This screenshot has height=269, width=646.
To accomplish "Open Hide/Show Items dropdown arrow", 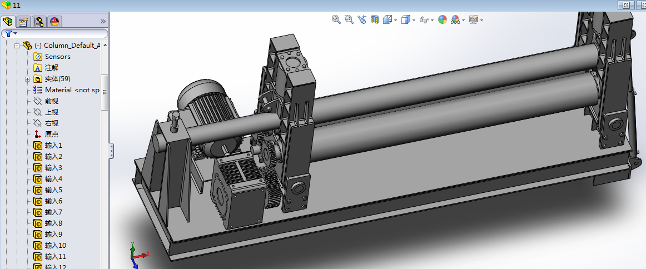I will (x=432, y=20).
